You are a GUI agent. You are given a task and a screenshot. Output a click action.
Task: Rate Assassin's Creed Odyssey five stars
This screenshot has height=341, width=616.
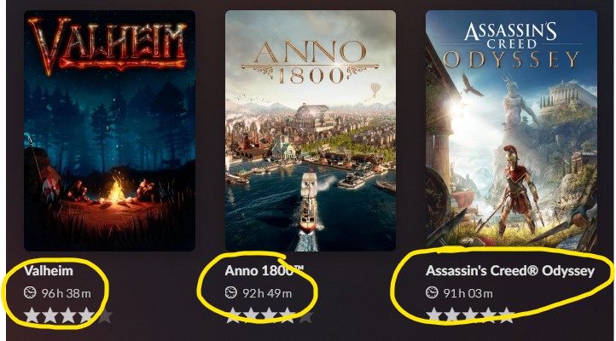(x=507, y=316)
